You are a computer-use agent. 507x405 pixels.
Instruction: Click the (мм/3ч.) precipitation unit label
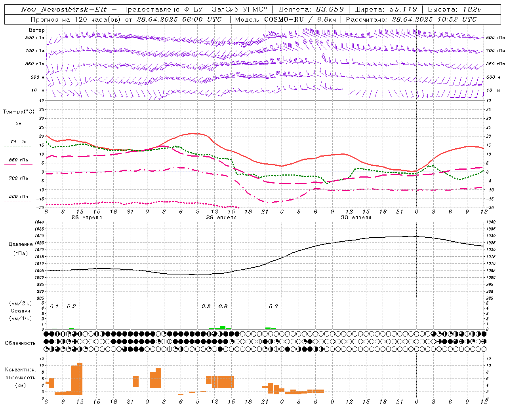(x=20, y=304)
